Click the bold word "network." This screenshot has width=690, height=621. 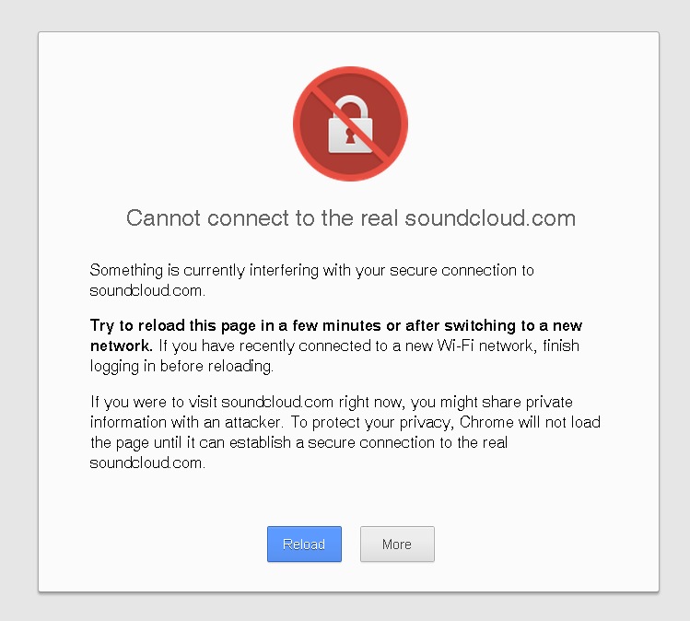click(x=120, y=346)
